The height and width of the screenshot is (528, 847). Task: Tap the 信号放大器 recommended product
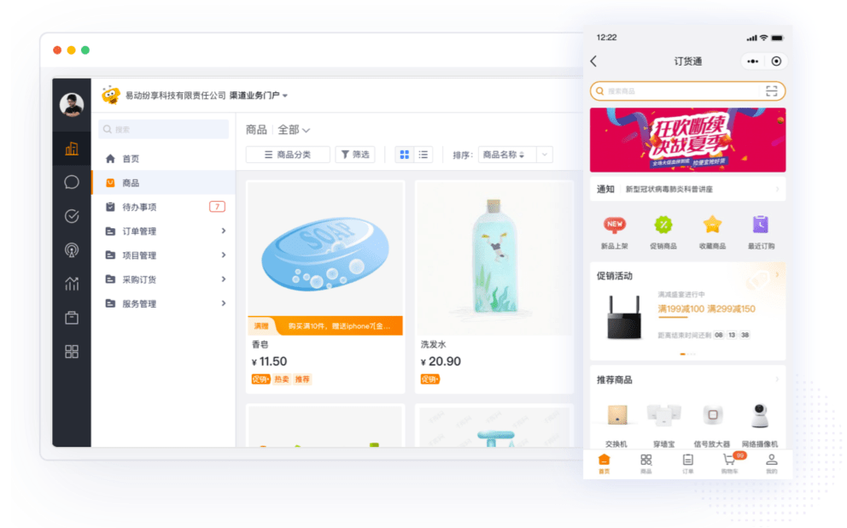712,425
